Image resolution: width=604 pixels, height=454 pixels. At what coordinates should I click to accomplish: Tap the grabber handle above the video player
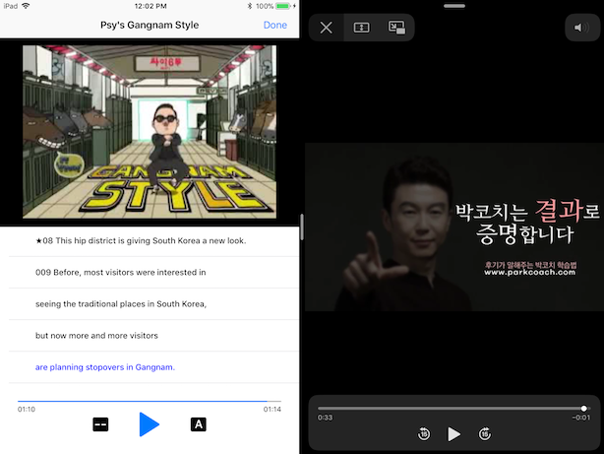pos(454,6)
